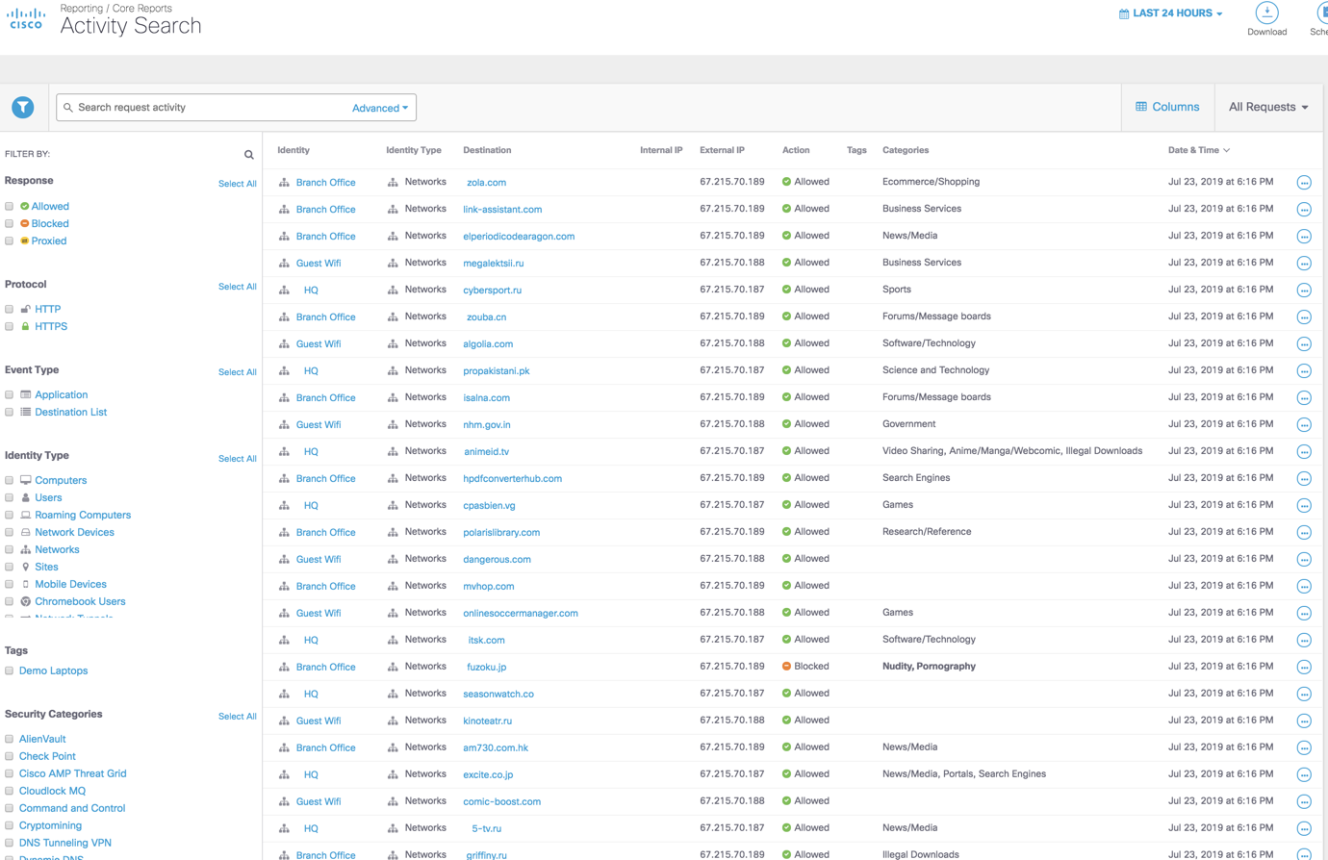Select All under Event Type filters

click(237, 372)
